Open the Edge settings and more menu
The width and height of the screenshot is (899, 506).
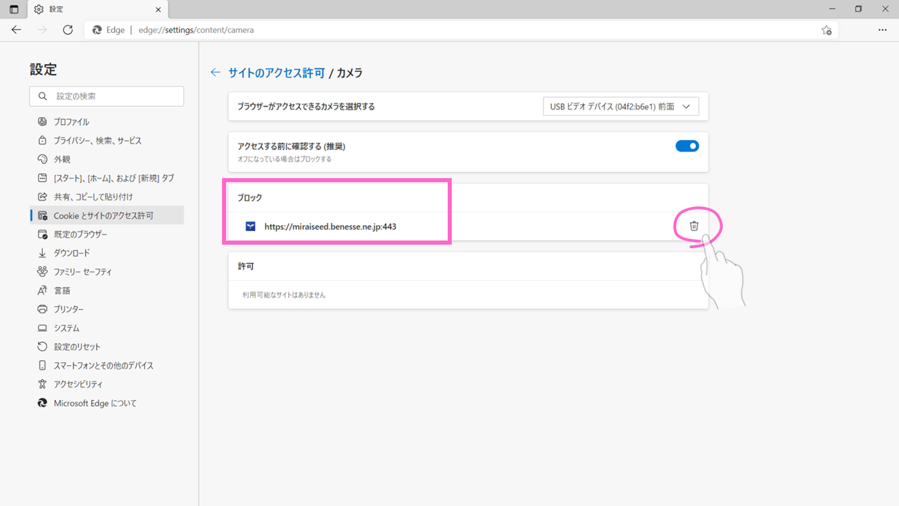click(x=882, y=30)
